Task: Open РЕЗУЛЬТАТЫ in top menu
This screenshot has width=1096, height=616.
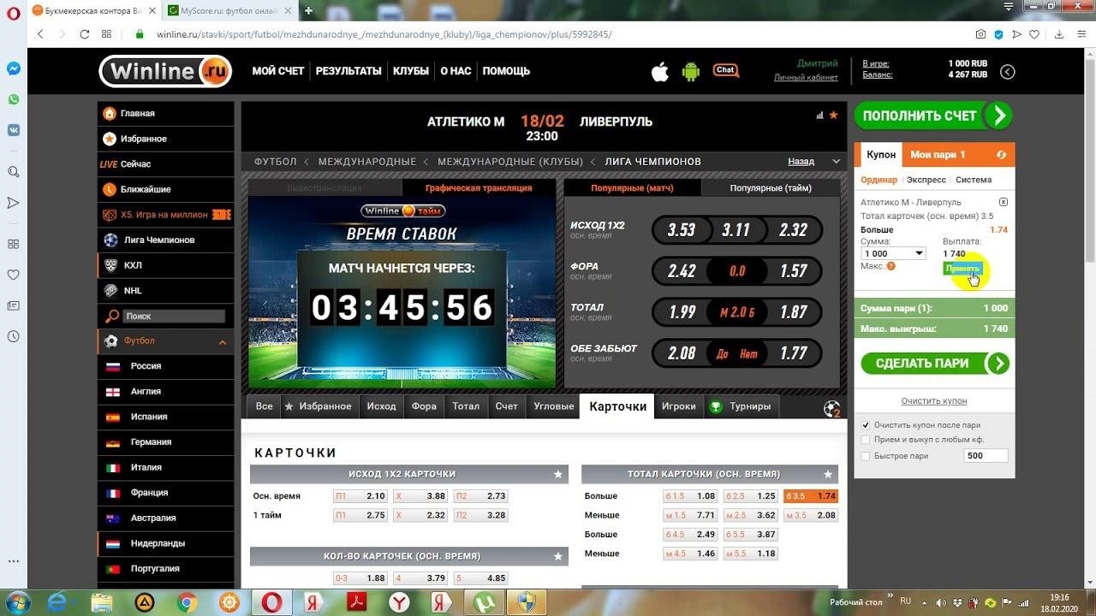Action: coord(348,71)
